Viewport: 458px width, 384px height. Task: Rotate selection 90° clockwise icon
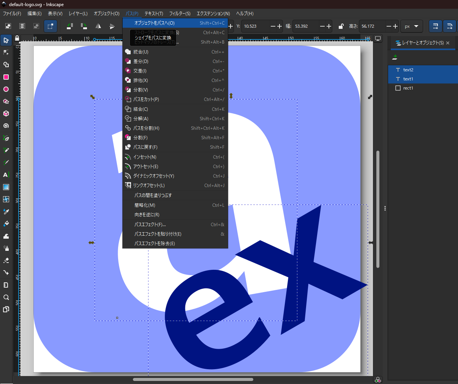pos(84,26)
